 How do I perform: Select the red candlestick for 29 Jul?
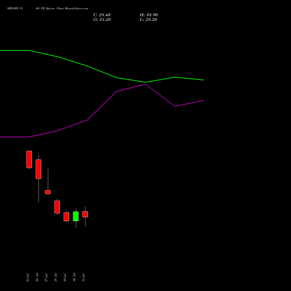[x=66, y=217]
